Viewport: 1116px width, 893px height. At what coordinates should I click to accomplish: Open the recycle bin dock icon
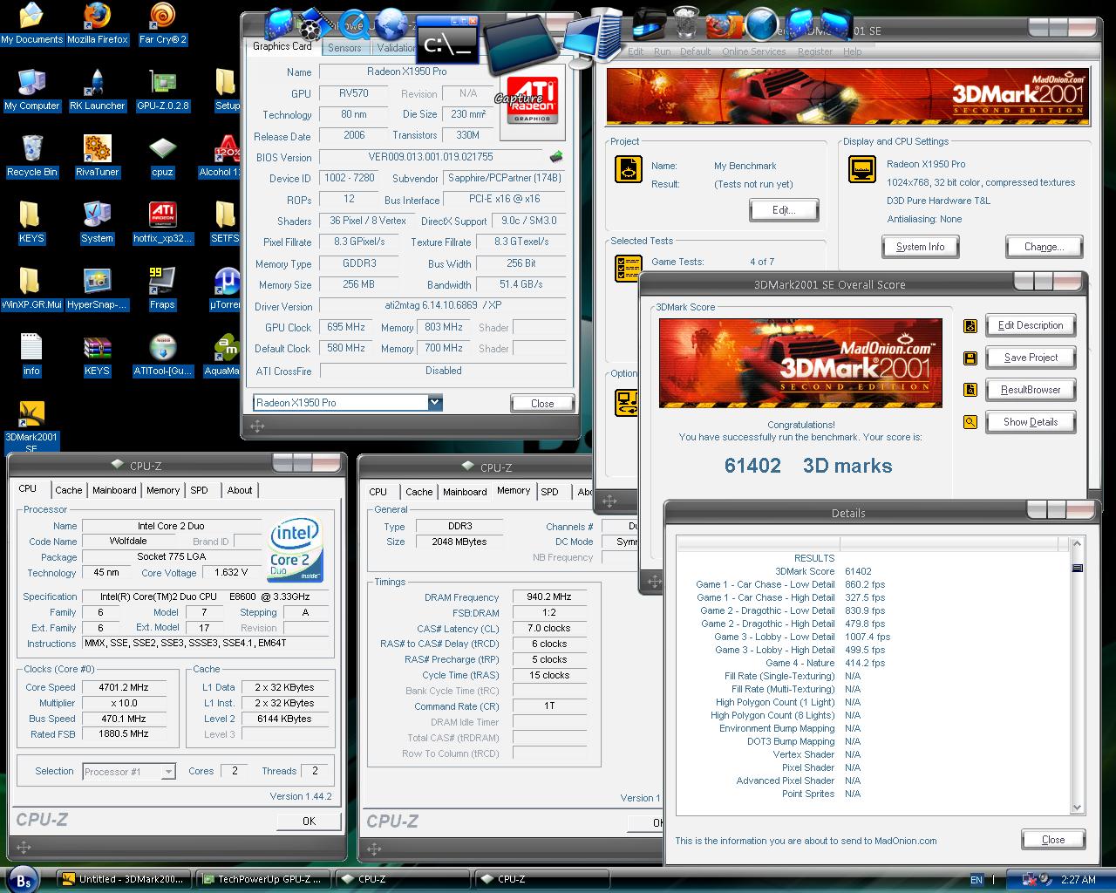tap(688, 22)
